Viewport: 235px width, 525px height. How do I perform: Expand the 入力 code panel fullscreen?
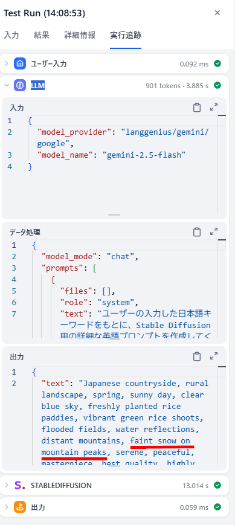click(214, 108)
